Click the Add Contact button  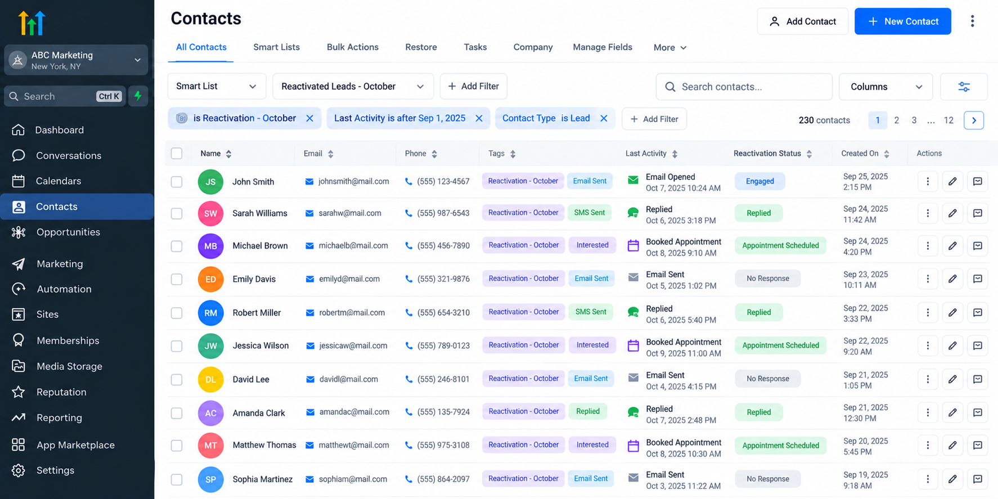[802, 21]
